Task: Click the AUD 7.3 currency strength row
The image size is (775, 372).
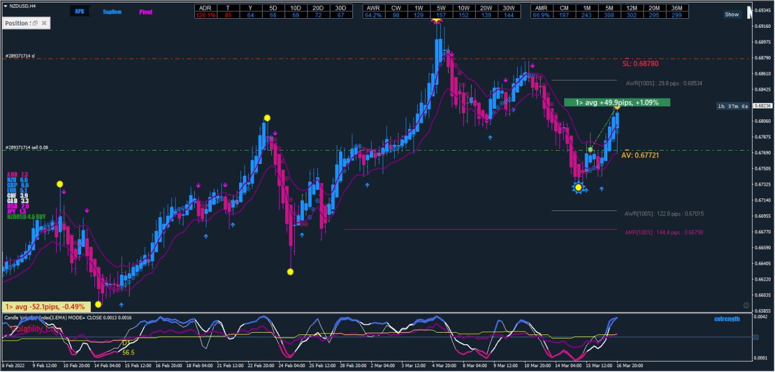Action: 17,174
